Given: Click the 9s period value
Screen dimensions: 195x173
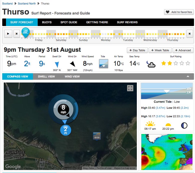Looking at the screenshot, I should (x=42, y=63).
